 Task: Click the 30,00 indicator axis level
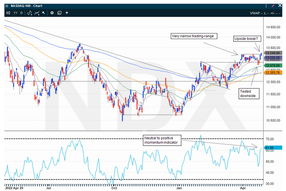(270, 183)
